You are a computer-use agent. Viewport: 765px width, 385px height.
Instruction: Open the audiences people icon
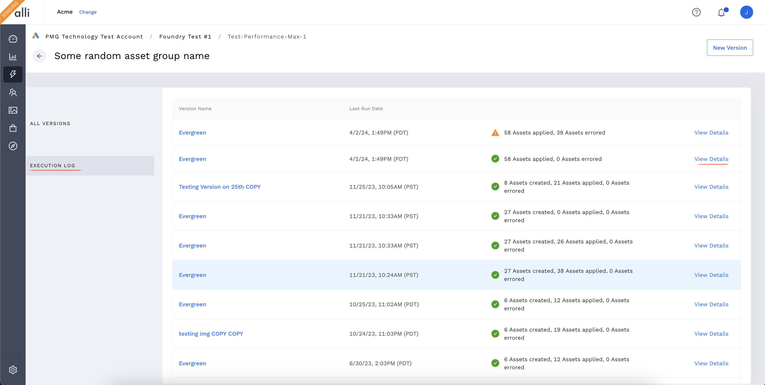pyautogui.click(x=13, y=92)
